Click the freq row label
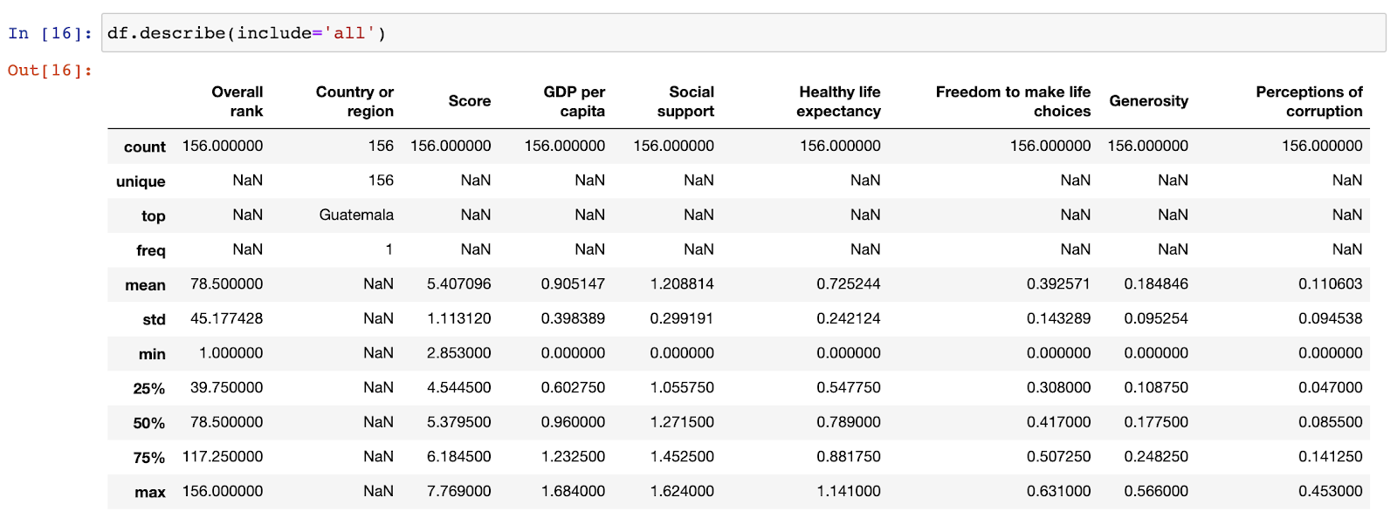The image size is (1397, 518). coord(151,250)
